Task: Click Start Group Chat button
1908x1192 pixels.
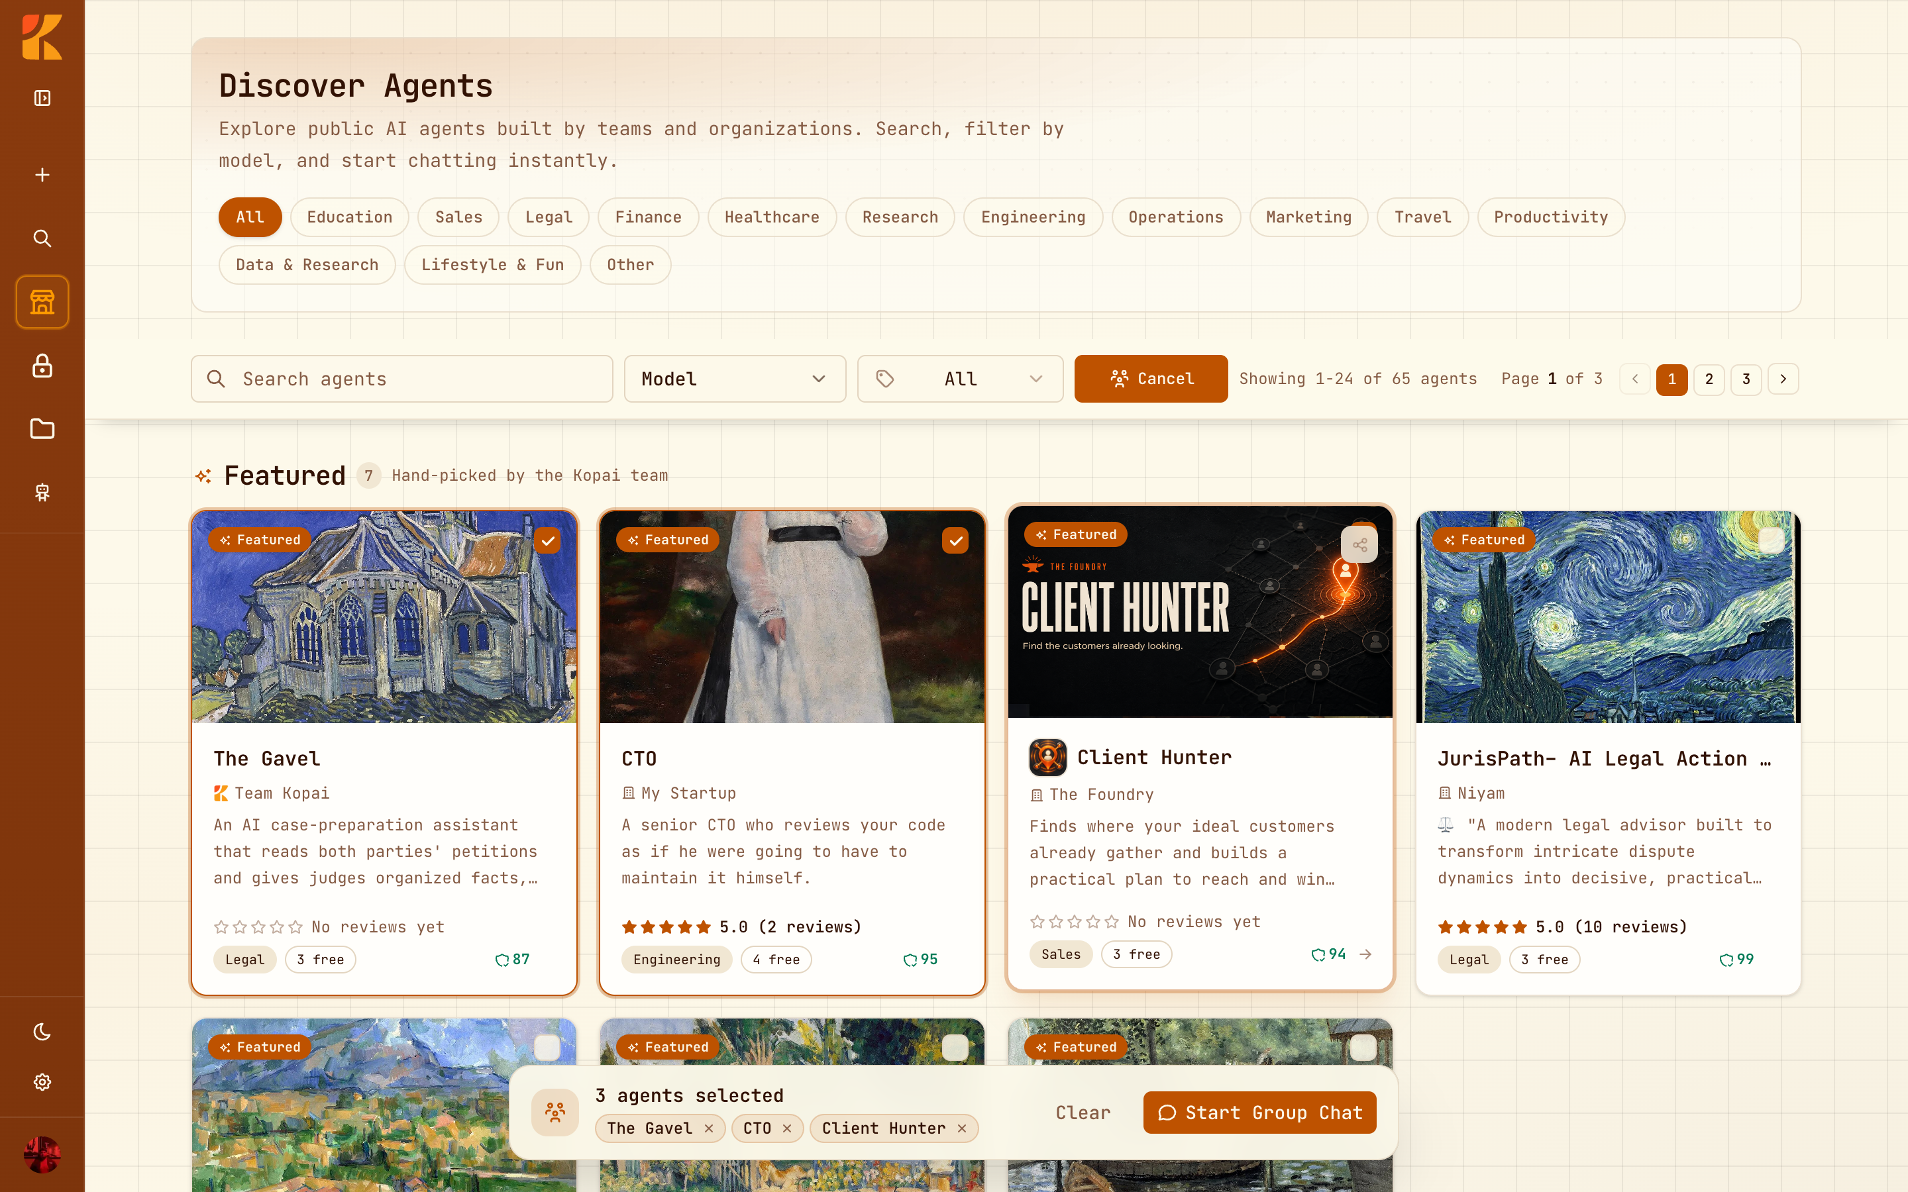Action: click(1259, 1113)
